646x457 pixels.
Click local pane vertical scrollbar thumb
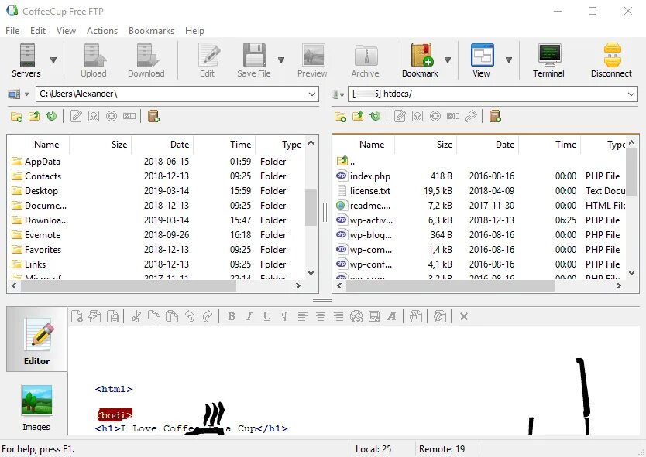coord(311,207)
